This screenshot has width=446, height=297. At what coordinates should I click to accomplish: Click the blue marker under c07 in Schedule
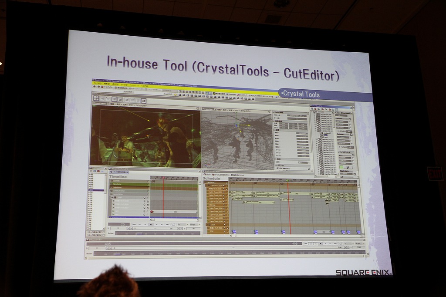pos(234,232)
